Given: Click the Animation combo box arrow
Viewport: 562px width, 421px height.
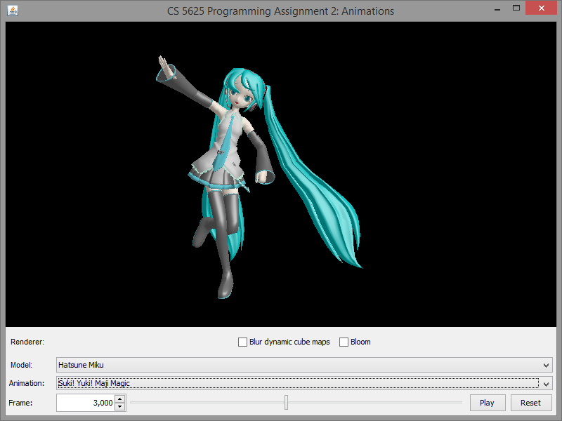Looking at the screenshot, I should 547,383.
